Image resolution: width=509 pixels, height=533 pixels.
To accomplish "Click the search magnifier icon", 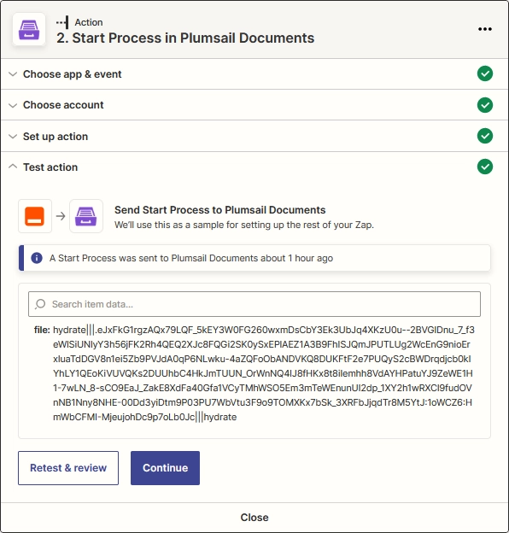I will 40,304.
